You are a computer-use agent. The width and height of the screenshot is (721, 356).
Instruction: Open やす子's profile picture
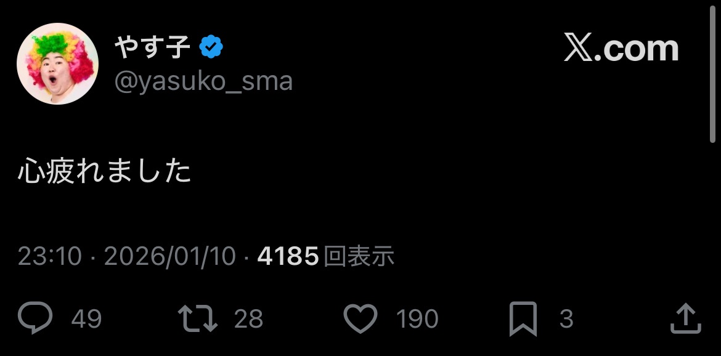tap(57, 63)
